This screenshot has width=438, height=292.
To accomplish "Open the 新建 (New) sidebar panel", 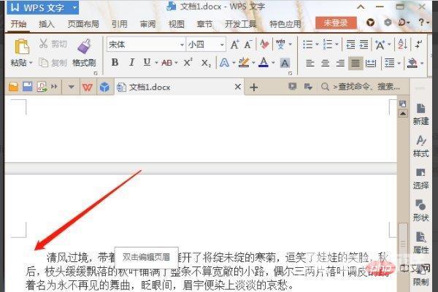I will point(421,113).
